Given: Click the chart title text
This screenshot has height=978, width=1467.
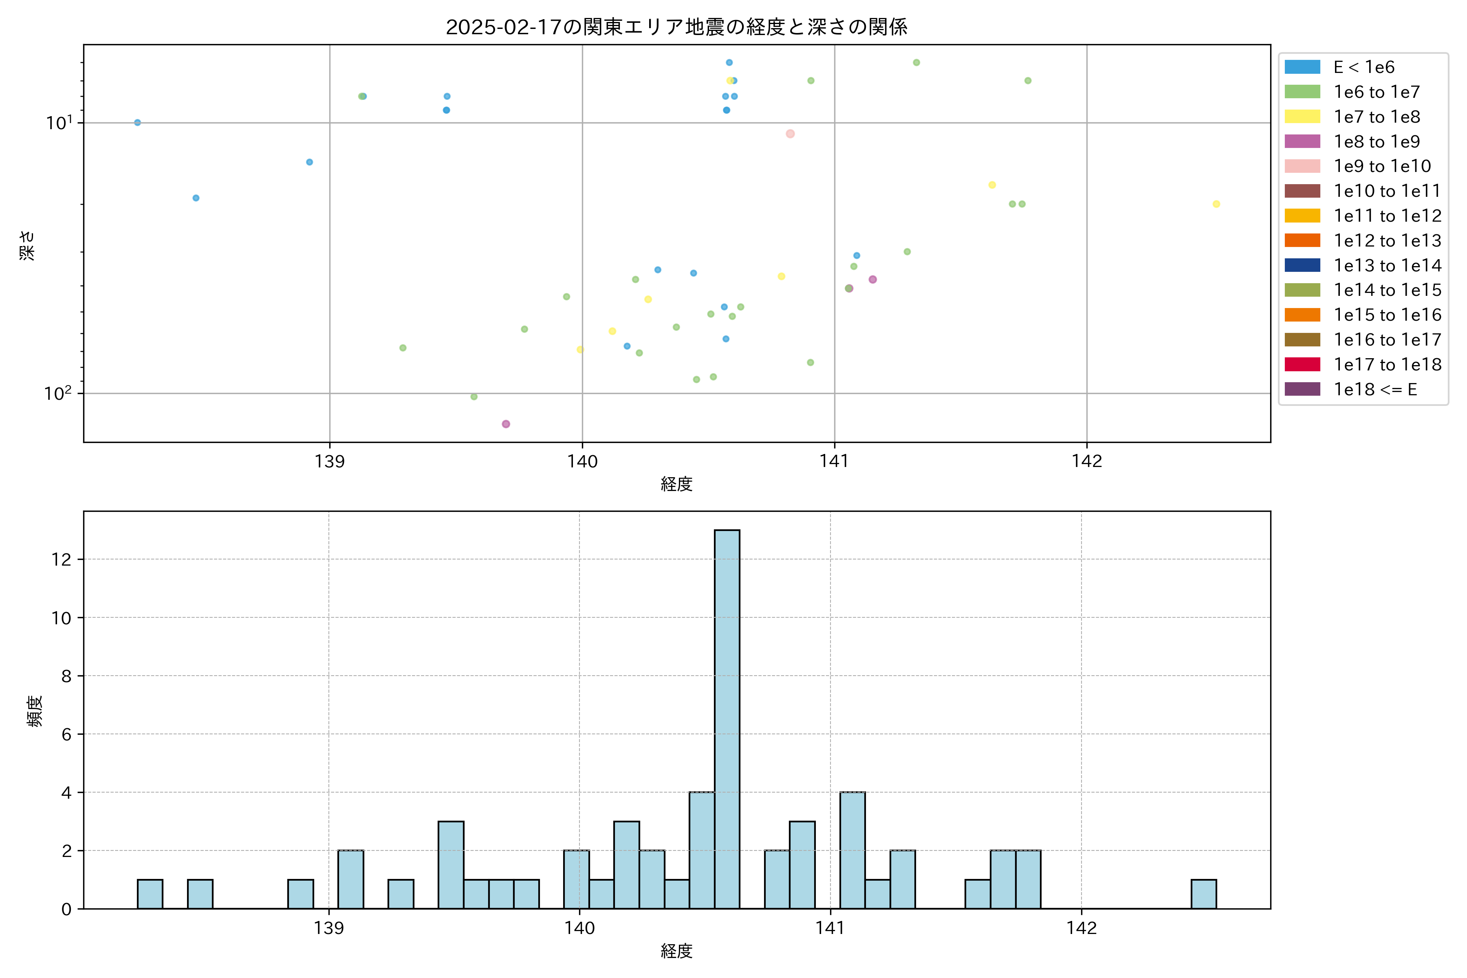Looking at the screenshot, I should [676, 27].
